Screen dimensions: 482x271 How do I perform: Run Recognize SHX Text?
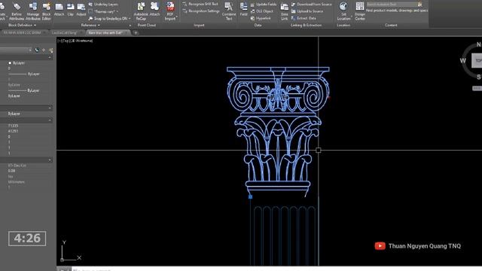point(200,4)
